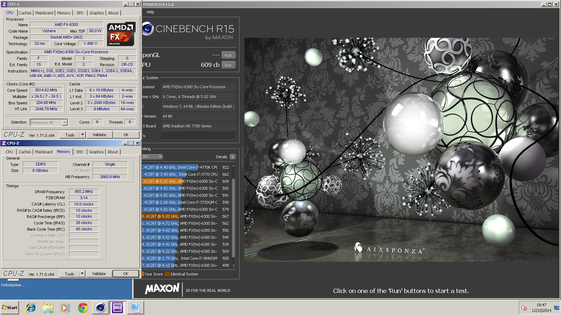Open the Tools dropdown arrow, Memory CPU-Z window

click(x=82, y=274)
